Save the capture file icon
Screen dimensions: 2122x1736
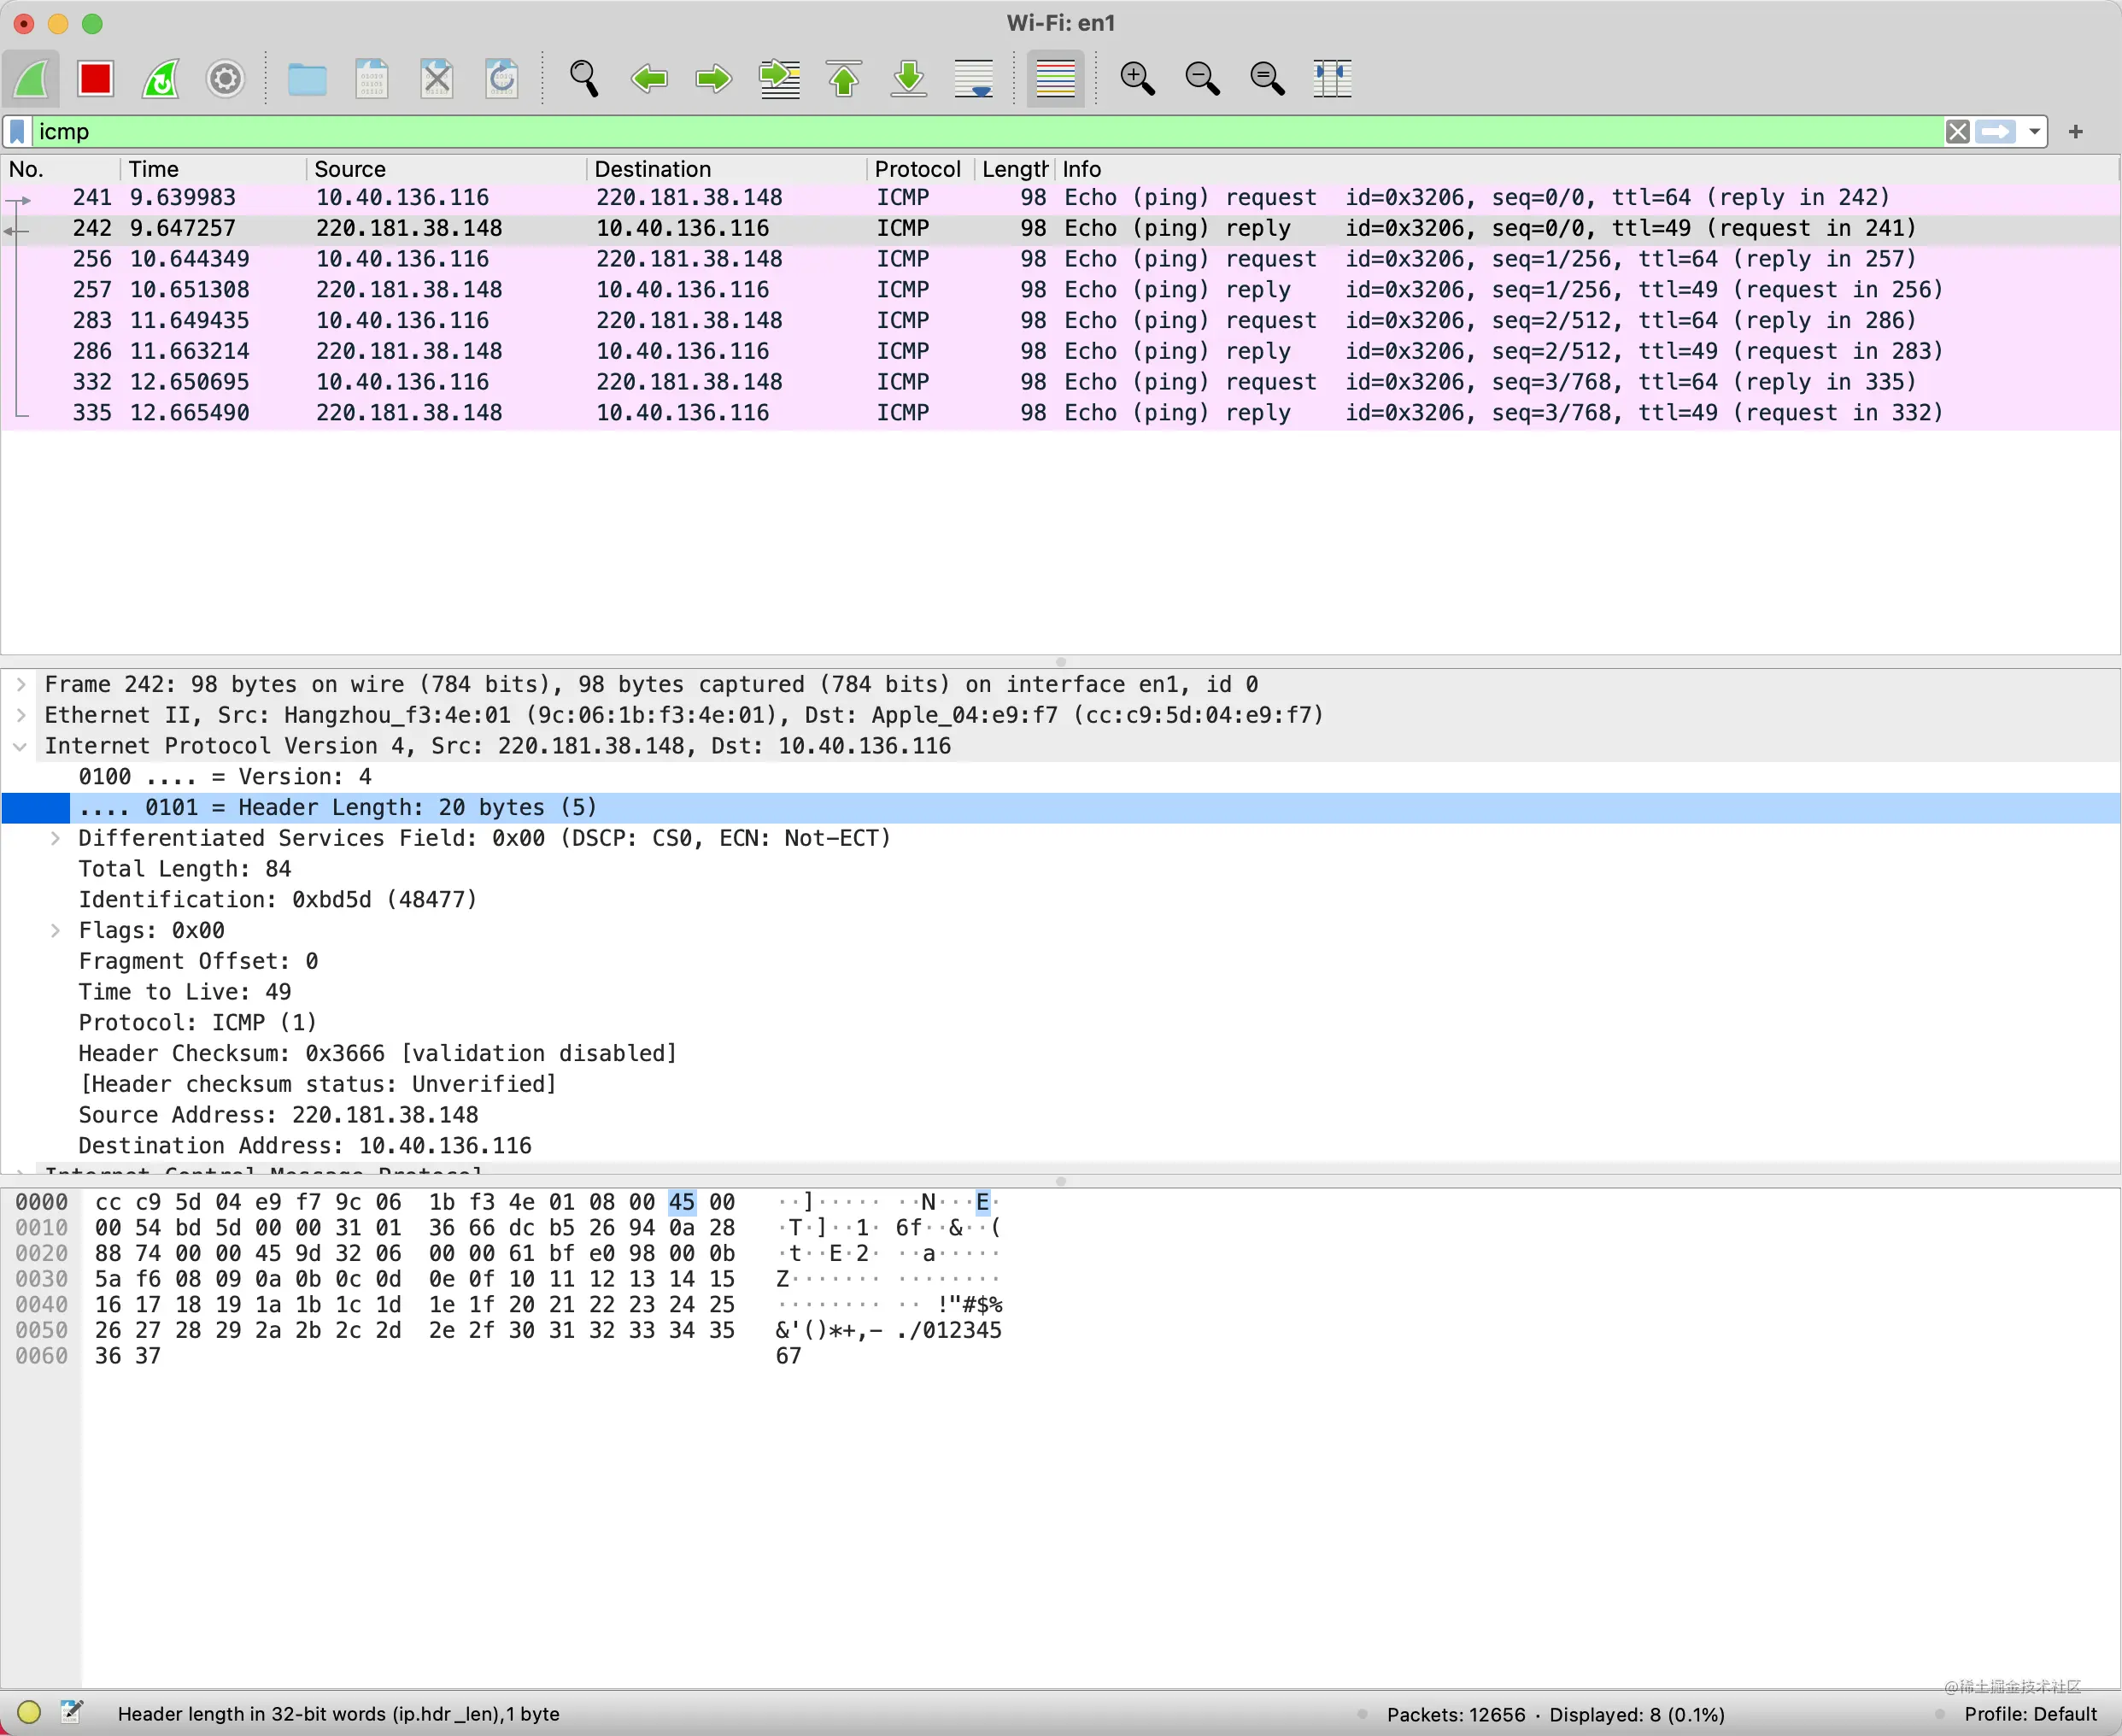point(372,79)
